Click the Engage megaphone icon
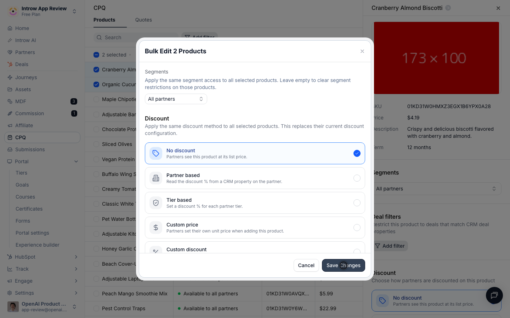The width and height of the screenshot is (510, 318). point(10,281)
